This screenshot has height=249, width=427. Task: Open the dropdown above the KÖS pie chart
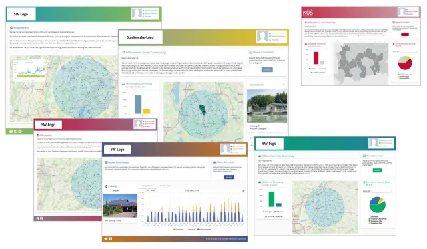pyautogui.click(x=405, y=51)
